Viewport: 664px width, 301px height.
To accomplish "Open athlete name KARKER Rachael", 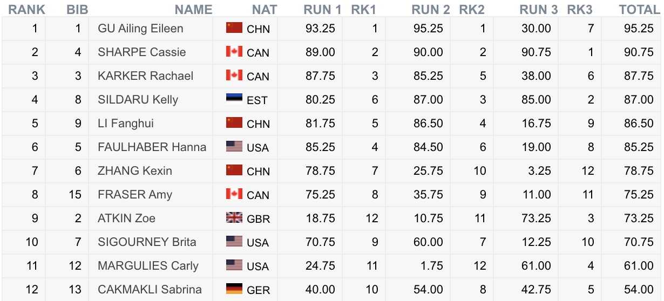I will (145, 76).
